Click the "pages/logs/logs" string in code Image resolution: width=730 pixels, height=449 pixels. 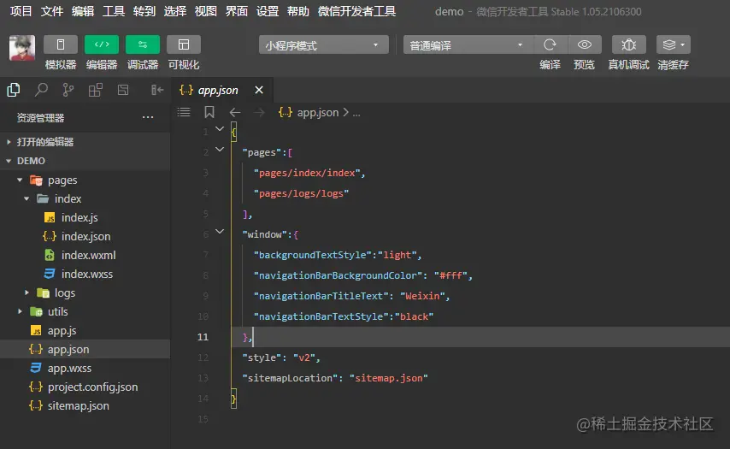click(x=301, y=193)
